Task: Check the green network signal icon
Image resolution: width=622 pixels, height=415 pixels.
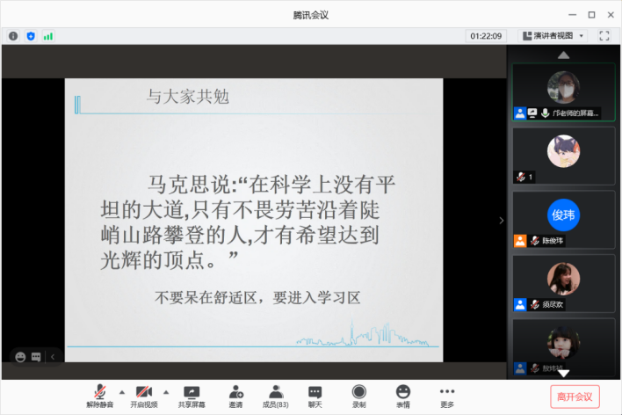Action: pyautogui.click(x=48, y=36)
